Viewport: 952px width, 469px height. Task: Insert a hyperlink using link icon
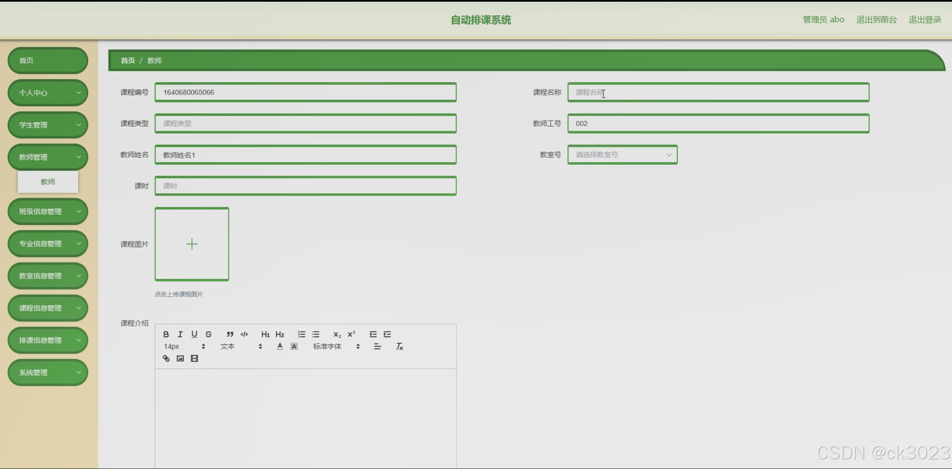(166, 359)
